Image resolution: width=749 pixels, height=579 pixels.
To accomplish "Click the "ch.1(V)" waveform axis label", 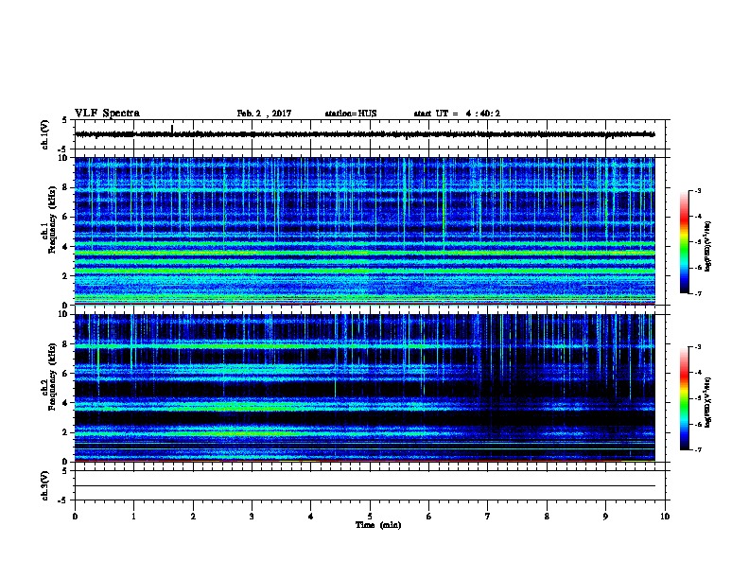I will 44,134.
